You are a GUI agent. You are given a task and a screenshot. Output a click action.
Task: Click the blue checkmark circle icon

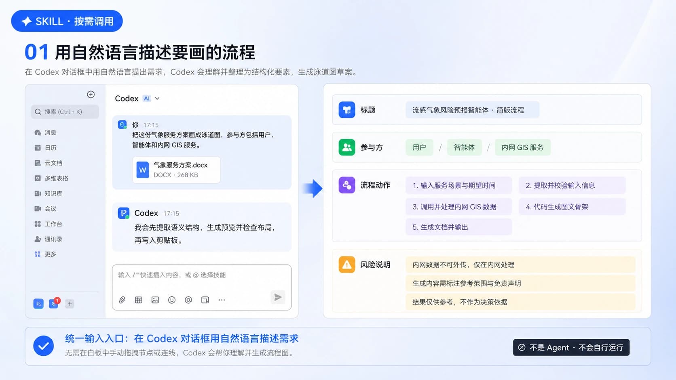point(44,346)
